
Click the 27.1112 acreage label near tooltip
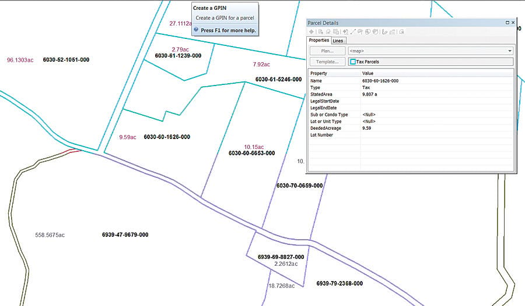(x=180, y=23)
